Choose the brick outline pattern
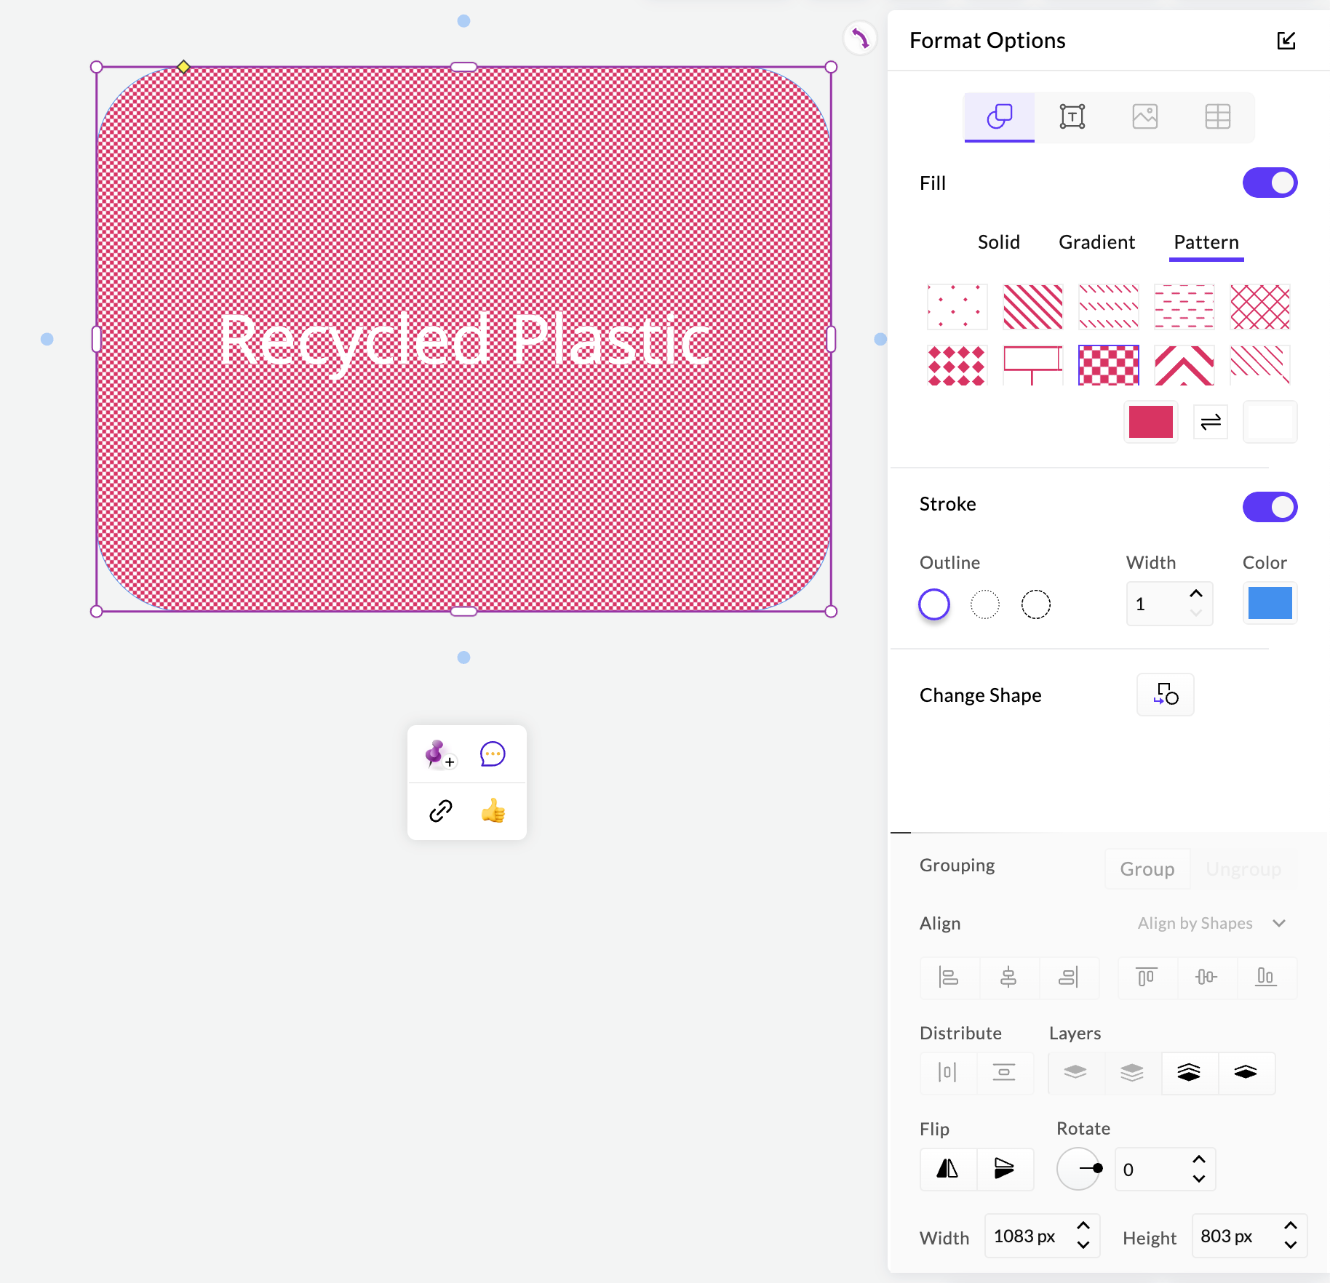Screen dimensions: 1330x1283 [x=1033, y=365]
